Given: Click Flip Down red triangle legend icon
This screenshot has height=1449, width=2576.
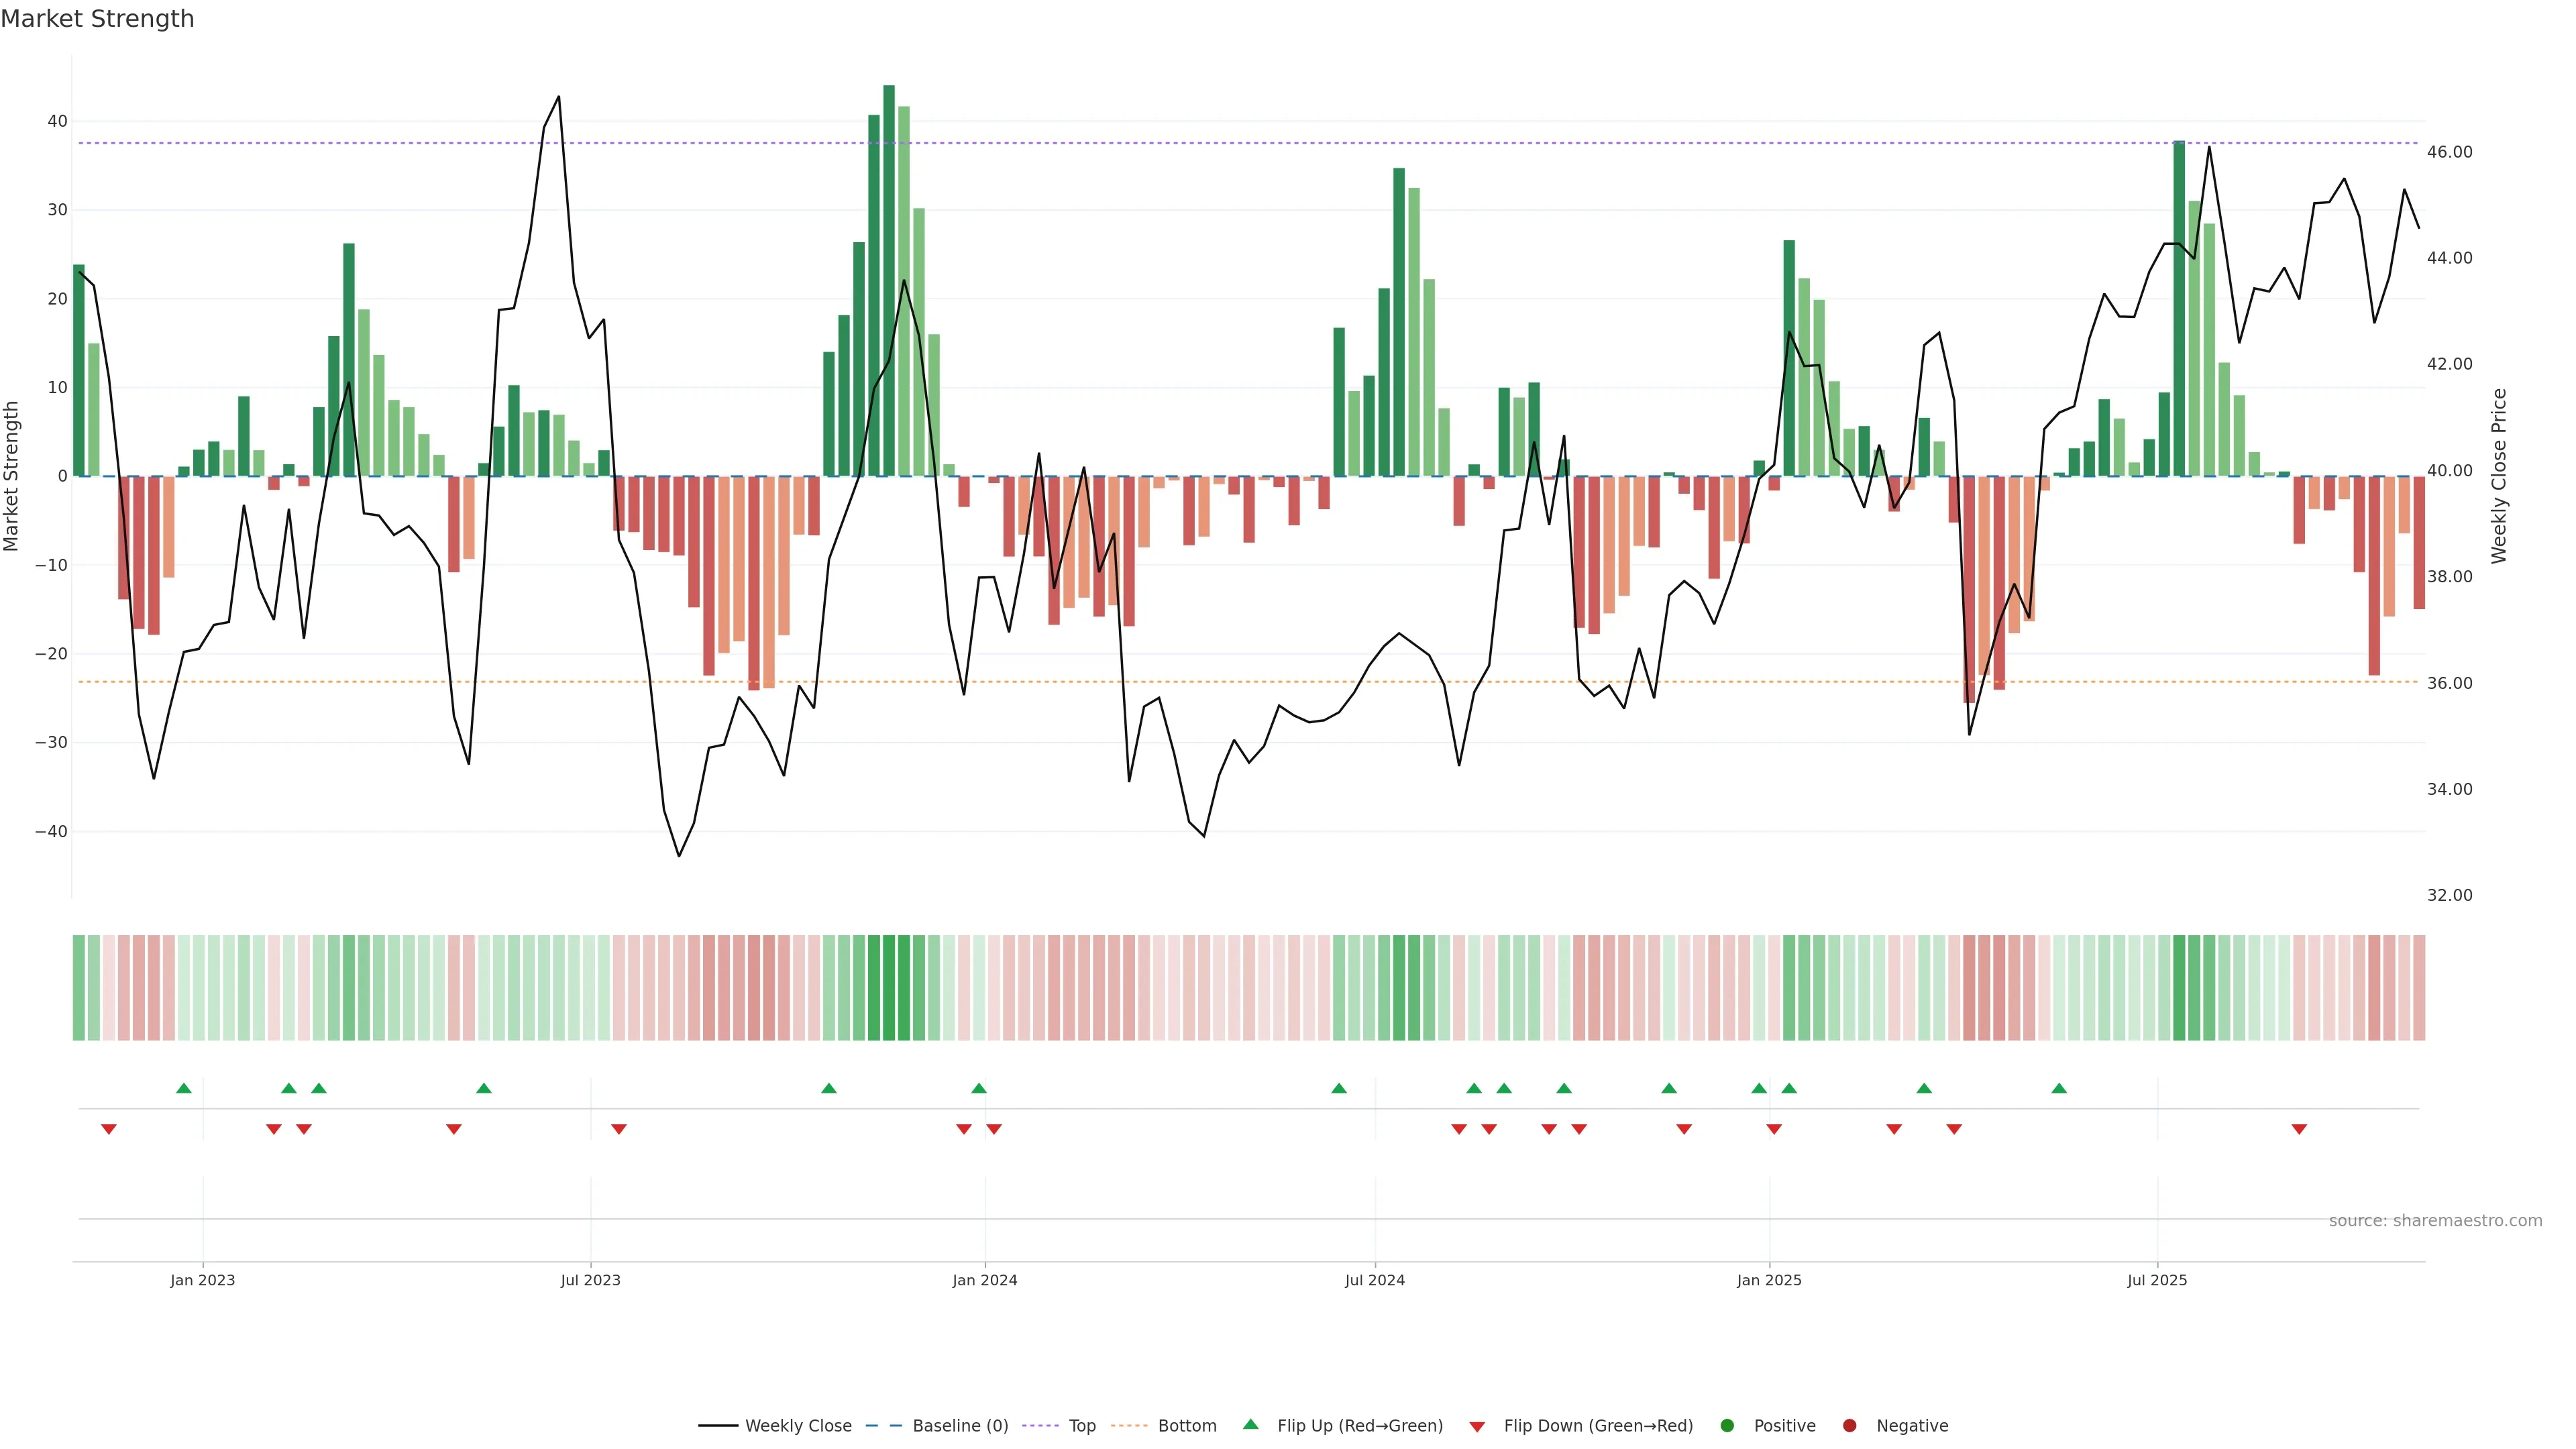Looking at the screenshot, I should (1477, 1427).
